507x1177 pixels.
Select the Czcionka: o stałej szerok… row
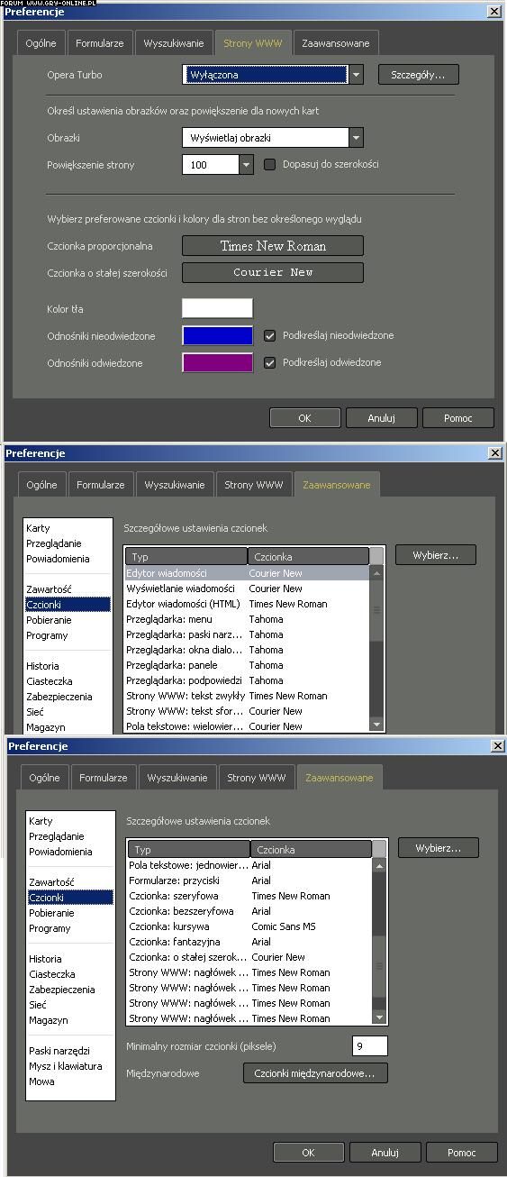pyautogui.click(x=249, y=957)
